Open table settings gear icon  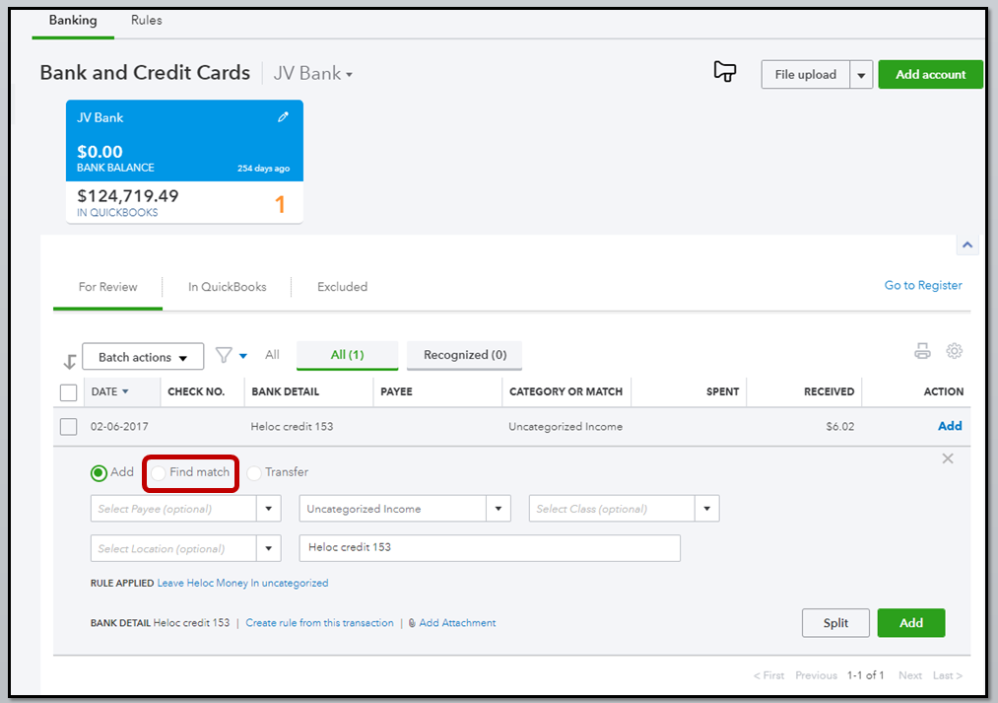954,351
